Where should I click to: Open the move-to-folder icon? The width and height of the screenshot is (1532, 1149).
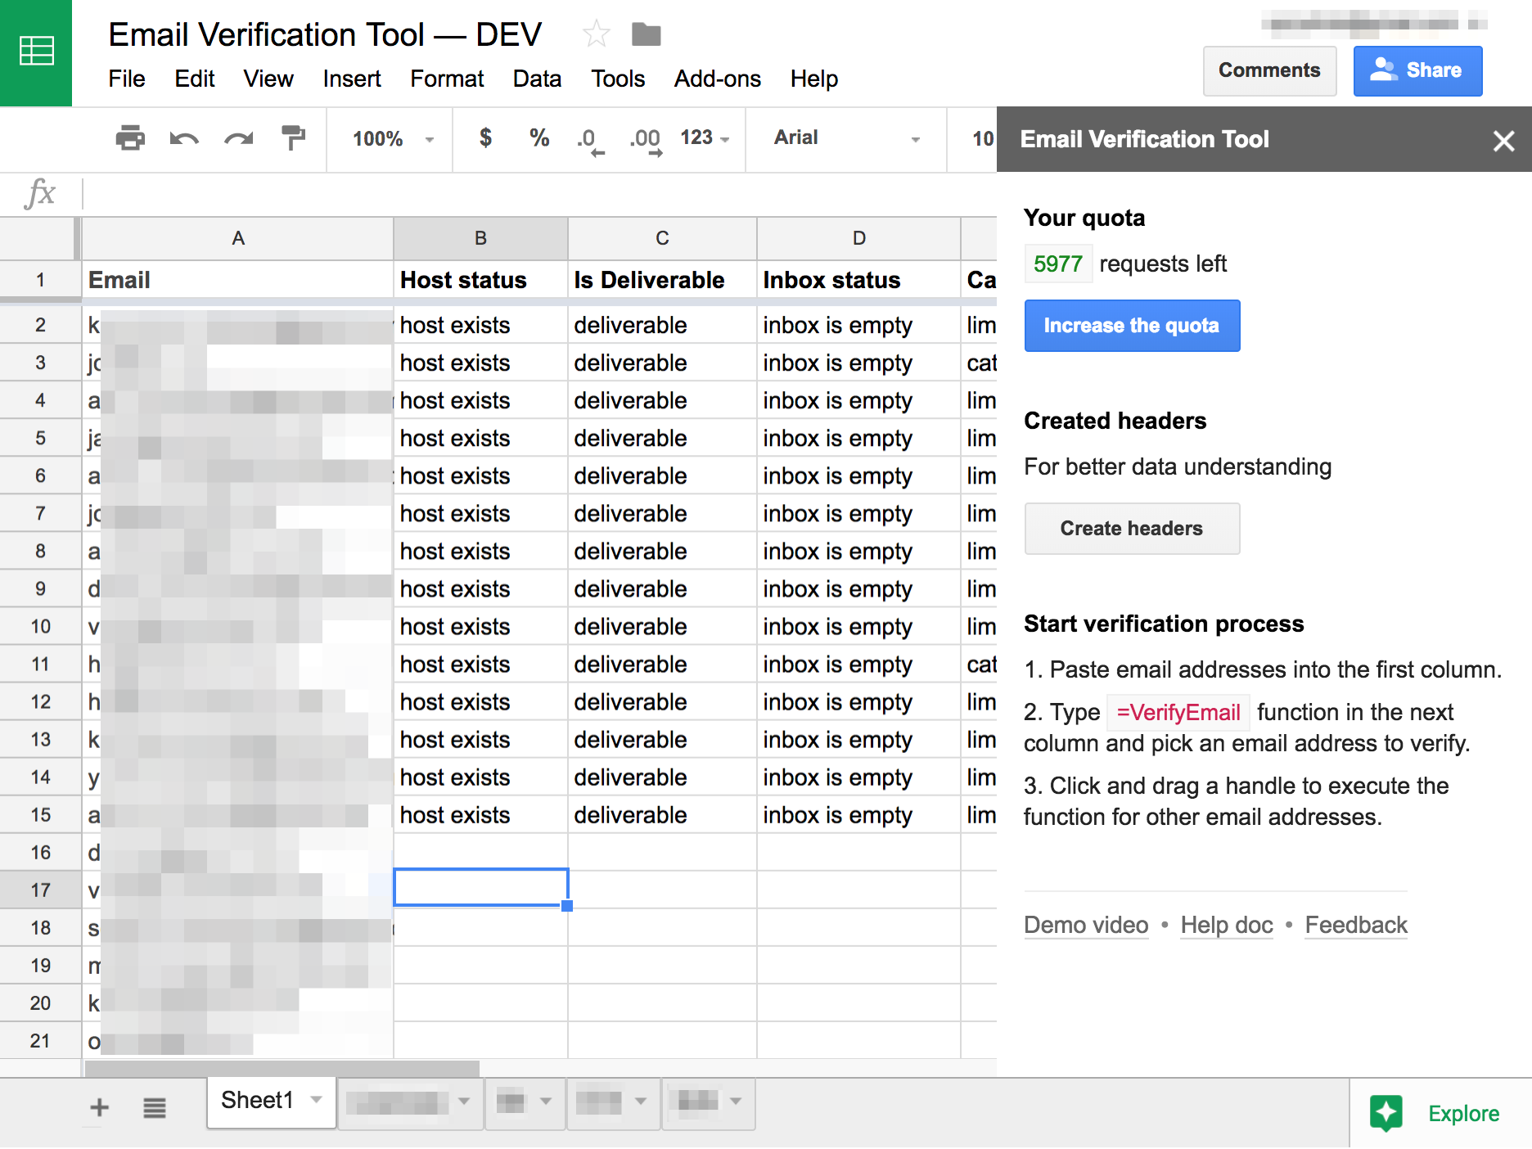pos(646,34)
